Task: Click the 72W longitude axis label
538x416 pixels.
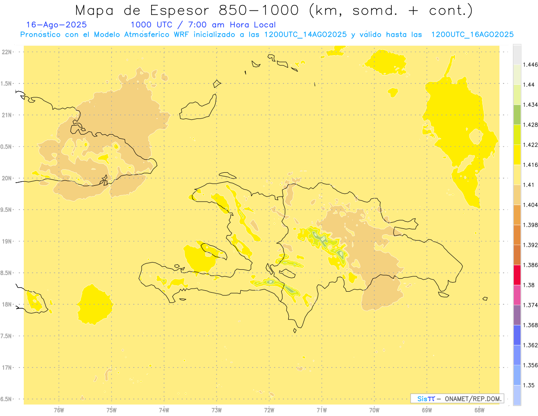Action: click(269, 410)
